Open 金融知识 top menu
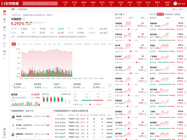The image size is (187, 140). coord(84,3)
